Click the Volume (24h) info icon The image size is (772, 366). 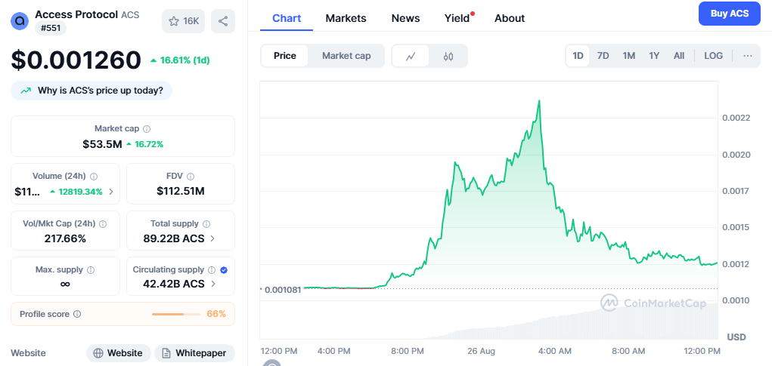tap(94, 177)
